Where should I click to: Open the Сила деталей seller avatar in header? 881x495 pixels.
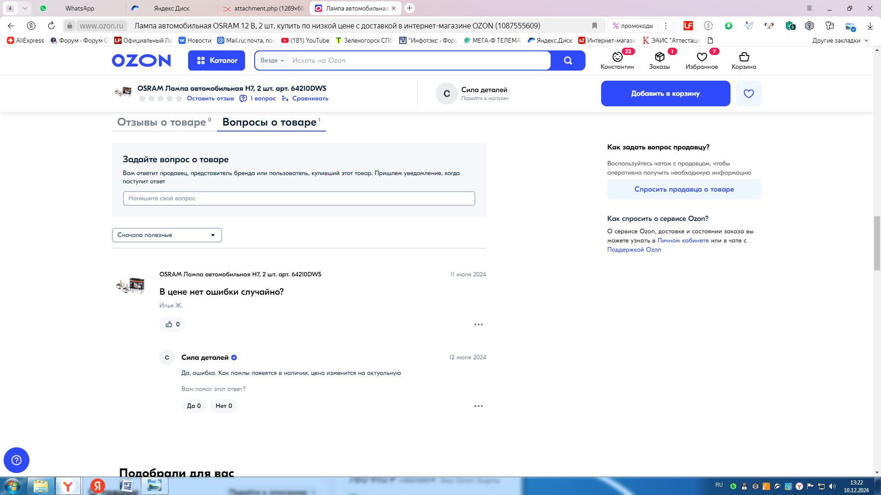[446, 93]
